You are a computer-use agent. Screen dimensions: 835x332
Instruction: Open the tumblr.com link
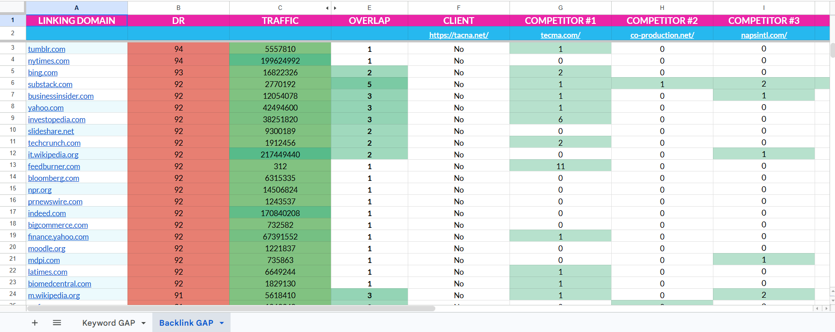tap(47, 49)
